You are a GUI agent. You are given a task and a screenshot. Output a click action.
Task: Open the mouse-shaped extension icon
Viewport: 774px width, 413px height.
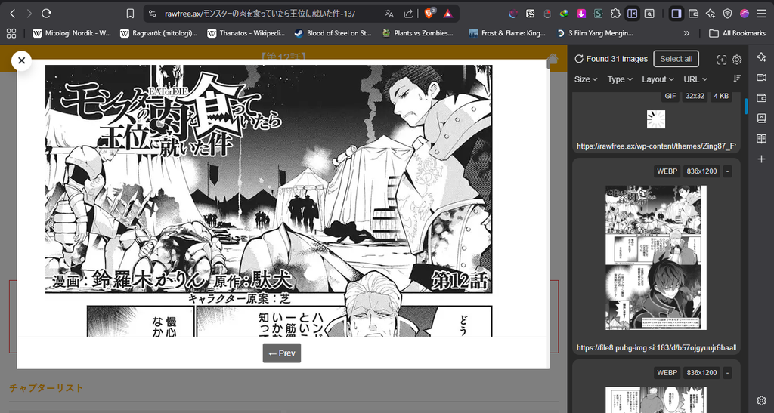547,14
